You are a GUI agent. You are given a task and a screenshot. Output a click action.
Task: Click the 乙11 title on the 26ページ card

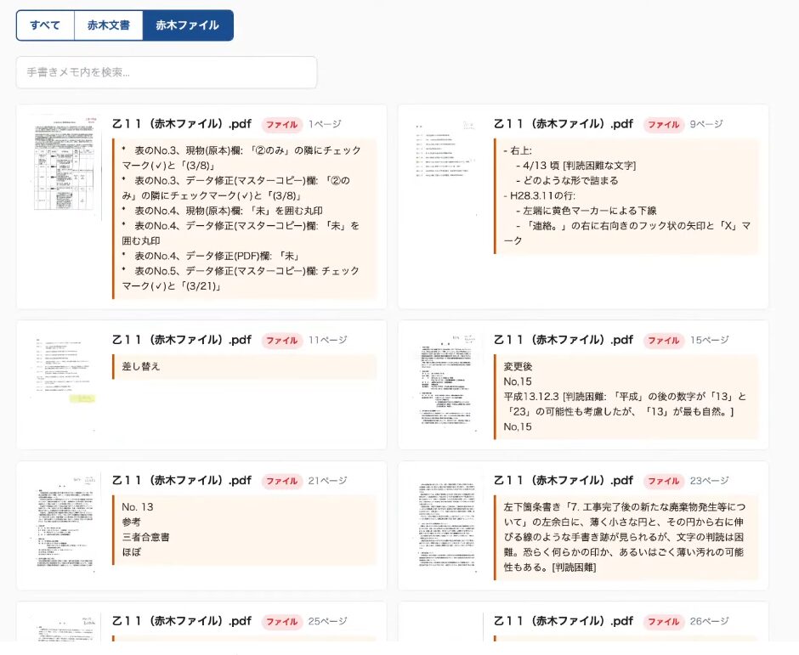click(x=564, y=622)
